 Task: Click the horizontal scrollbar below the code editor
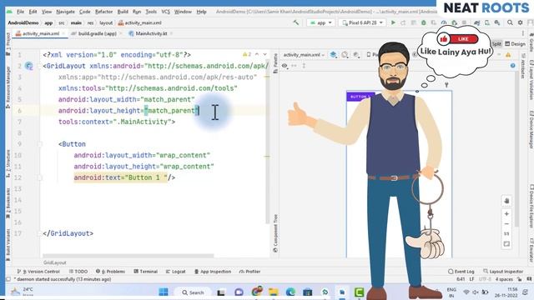(128, 256)
